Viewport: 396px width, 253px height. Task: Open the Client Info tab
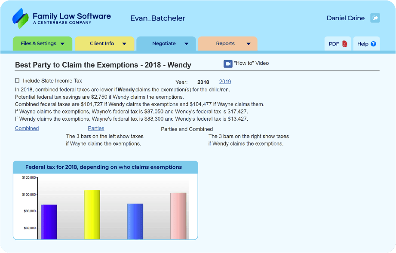pos(102,43)
